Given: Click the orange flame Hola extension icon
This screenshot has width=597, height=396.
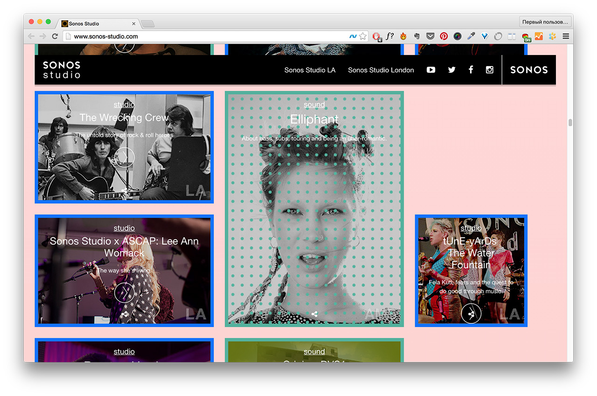Looking at the screenshot, I should click(403, 36).
